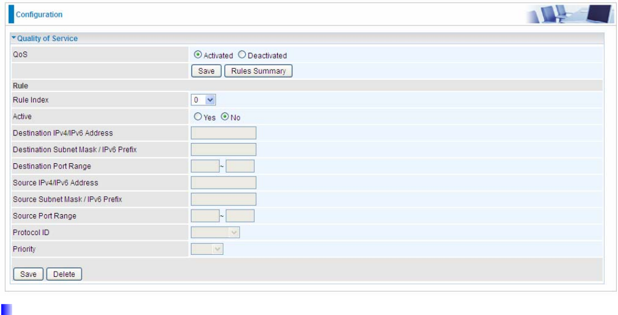Click the Save button next to Delete

click(x=28, y=274)
